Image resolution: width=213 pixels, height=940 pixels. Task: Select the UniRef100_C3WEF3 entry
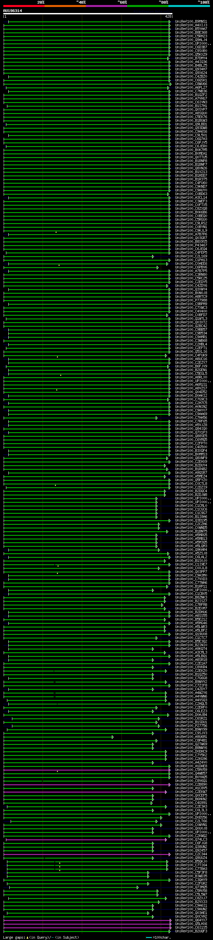coord(191,201)
